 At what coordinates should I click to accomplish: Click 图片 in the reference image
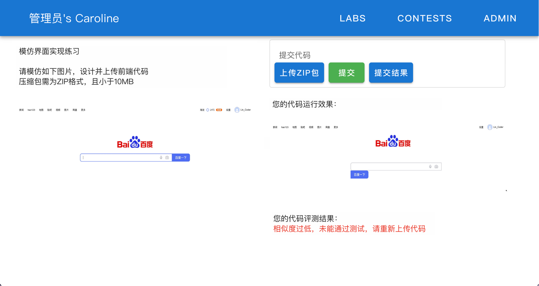[66, 110]
